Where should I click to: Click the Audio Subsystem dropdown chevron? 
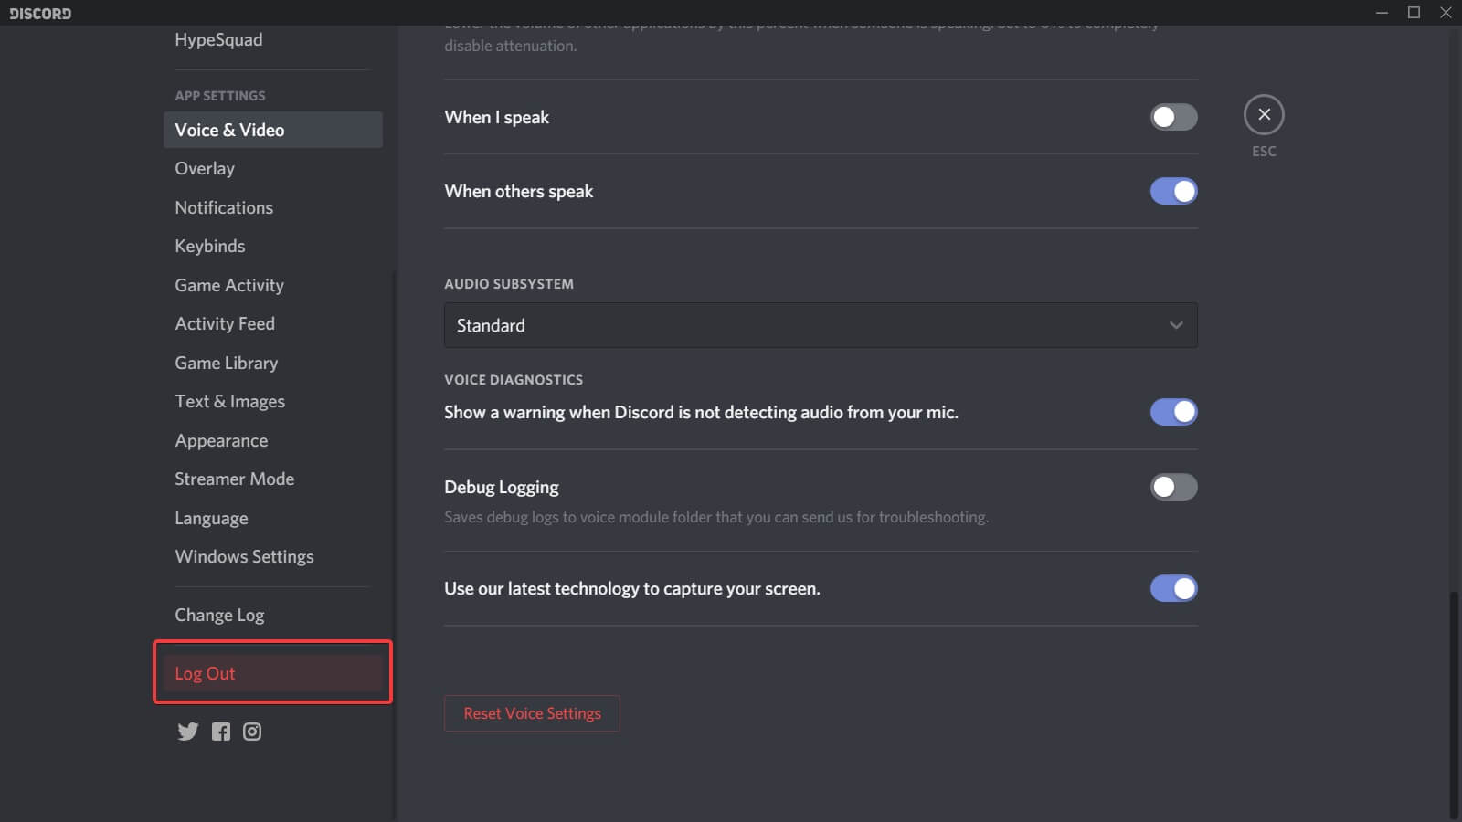[x=1176, y=325]
